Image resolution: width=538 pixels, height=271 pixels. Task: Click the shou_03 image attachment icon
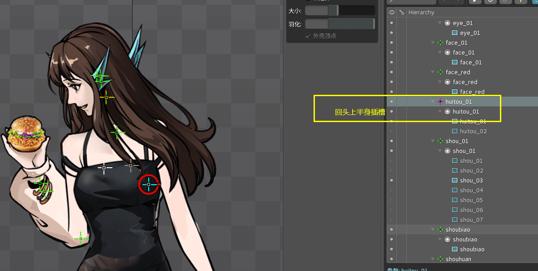click(x=455, y=181)
